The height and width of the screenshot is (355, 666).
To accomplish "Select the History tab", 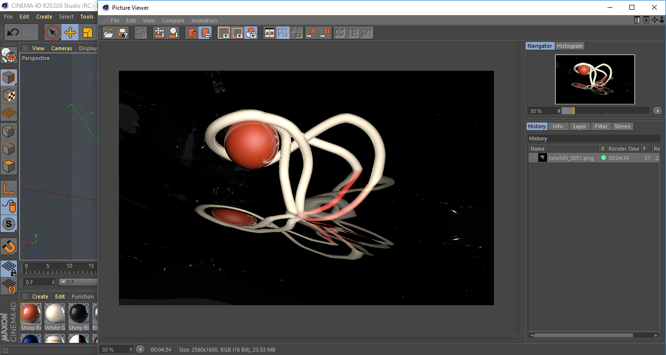I will click(537, 126).
